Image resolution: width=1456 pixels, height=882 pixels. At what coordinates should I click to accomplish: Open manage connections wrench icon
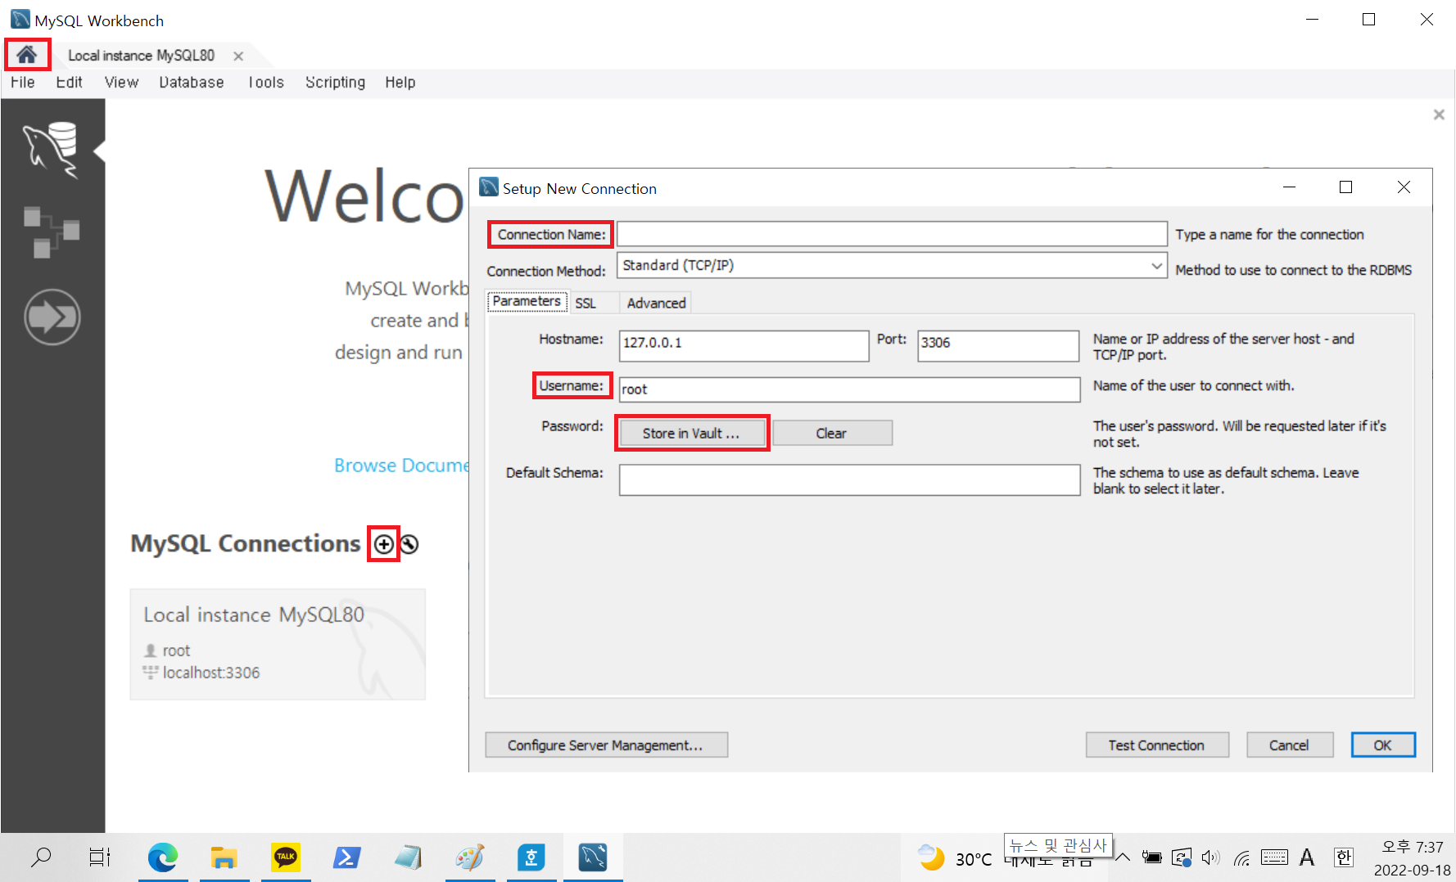409,544
